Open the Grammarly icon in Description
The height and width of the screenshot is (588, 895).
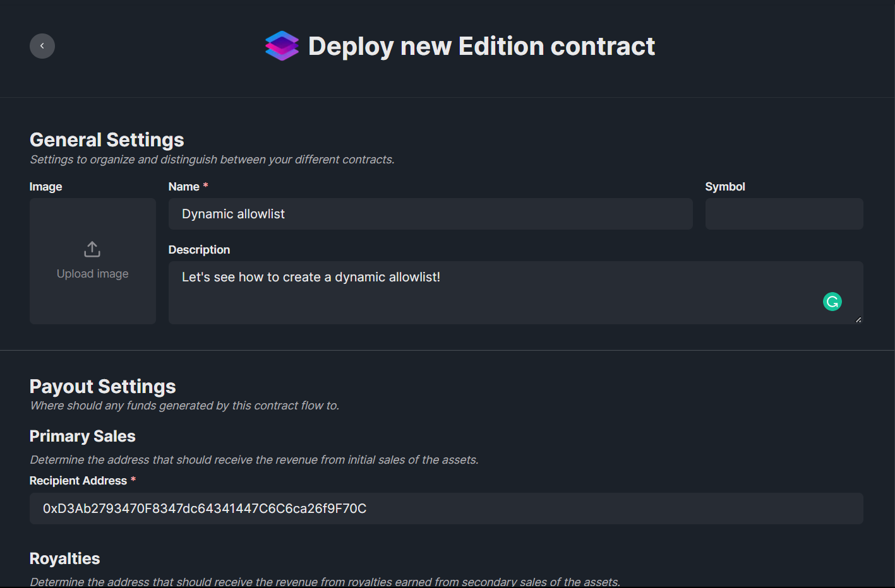pos(832,302)
